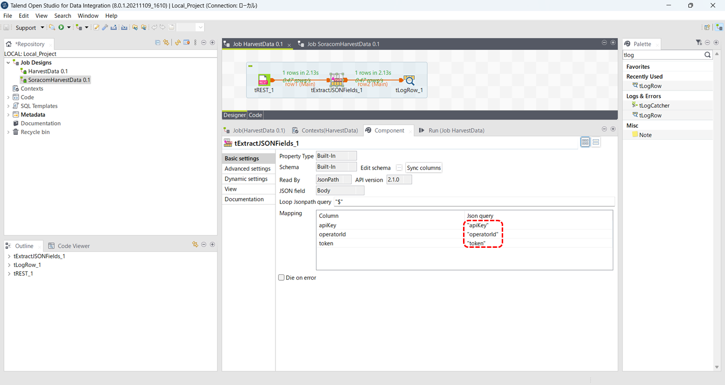Maximize the Repository panel
The image size is (725, 385).
click(x=212, y=43)
